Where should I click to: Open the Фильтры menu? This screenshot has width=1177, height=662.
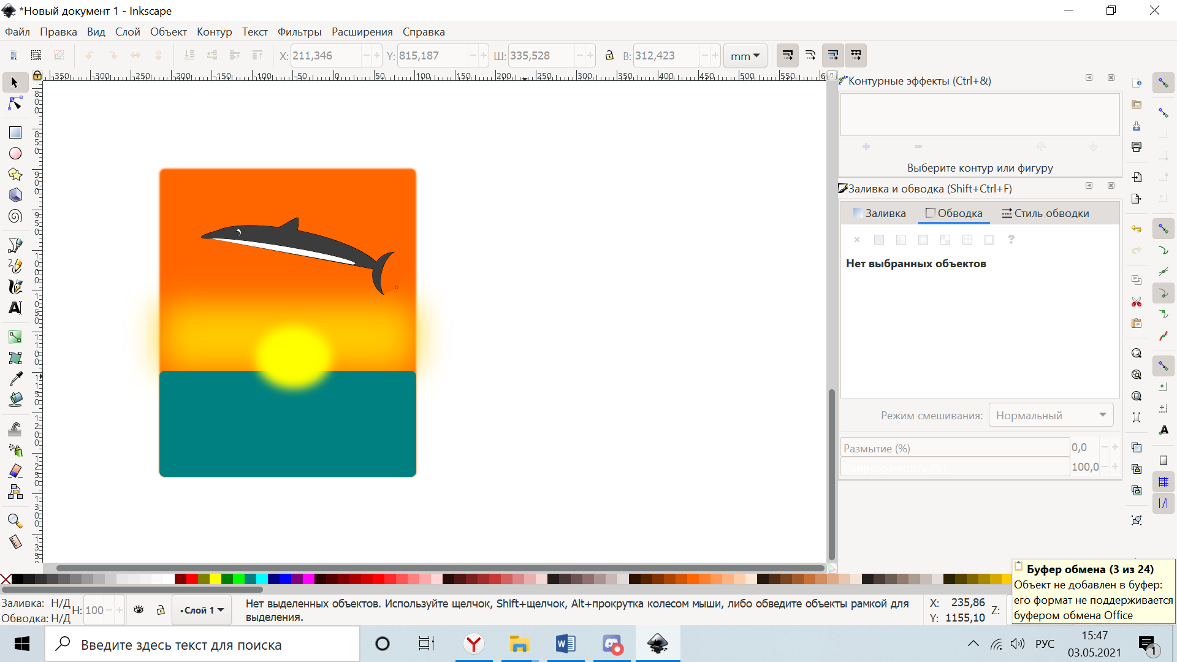coord(299,32)
